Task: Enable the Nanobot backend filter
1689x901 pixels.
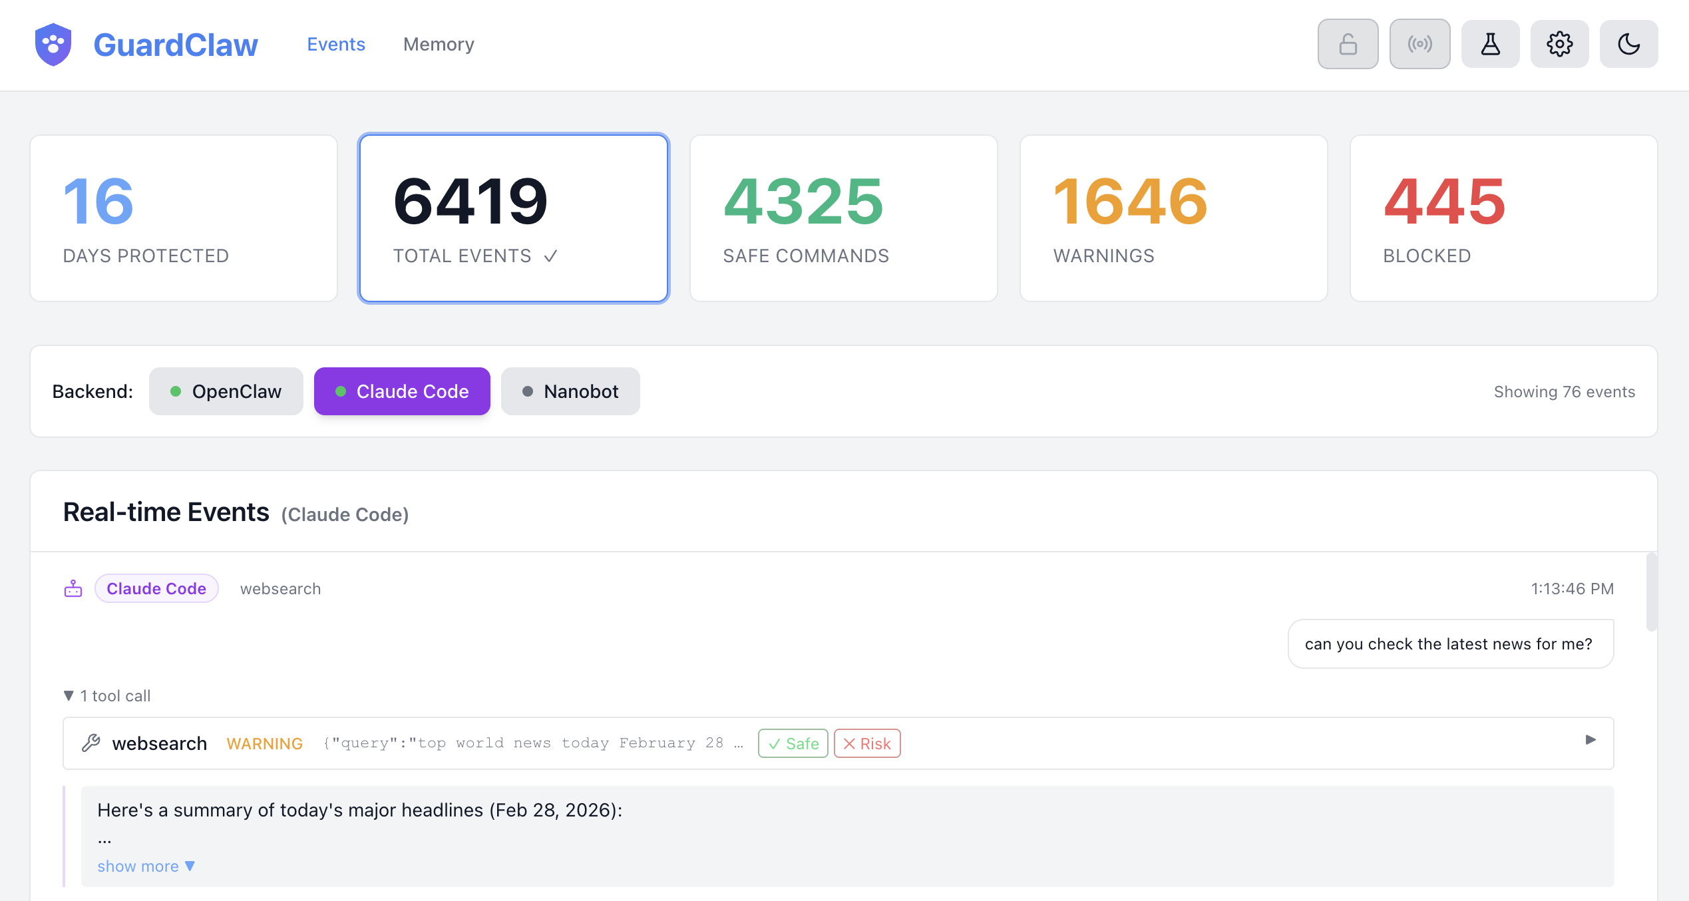Action: click(x=570, y=391)
